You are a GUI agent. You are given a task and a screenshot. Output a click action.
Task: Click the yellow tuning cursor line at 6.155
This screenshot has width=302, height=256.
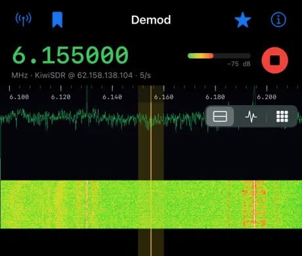151,171
